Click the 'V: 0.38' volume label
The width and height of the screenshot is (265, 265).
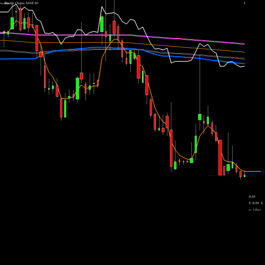[254, 203]
